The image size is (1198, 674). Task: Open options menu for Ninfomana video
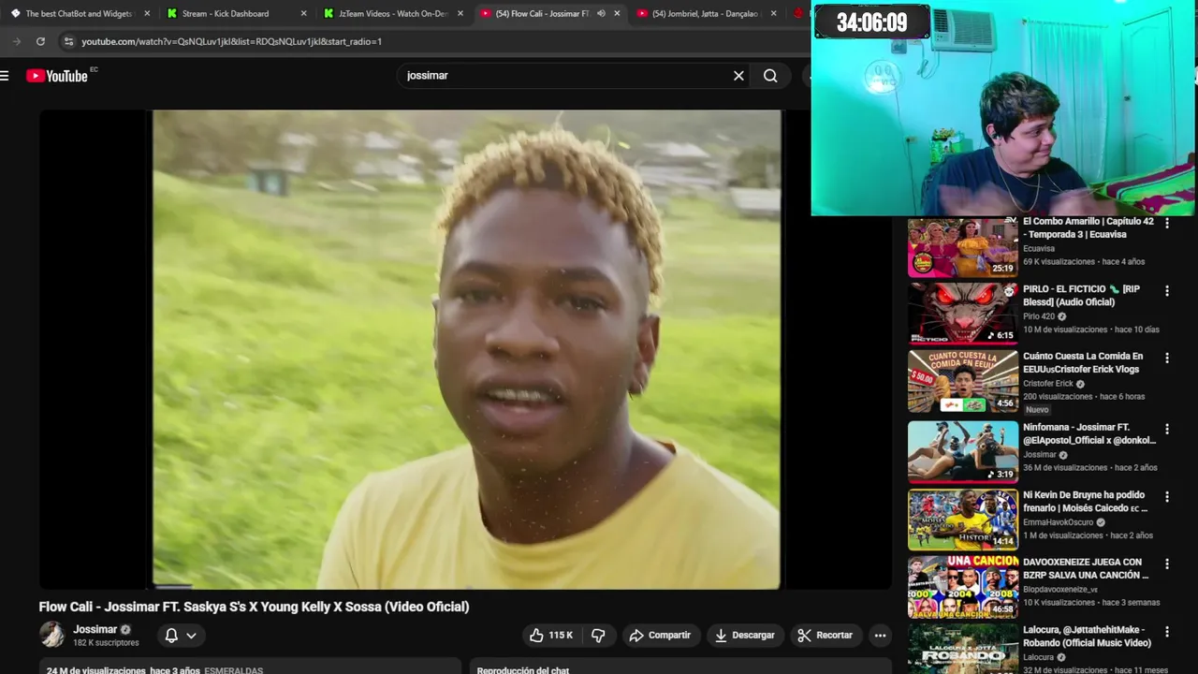tap(1166, 429)
